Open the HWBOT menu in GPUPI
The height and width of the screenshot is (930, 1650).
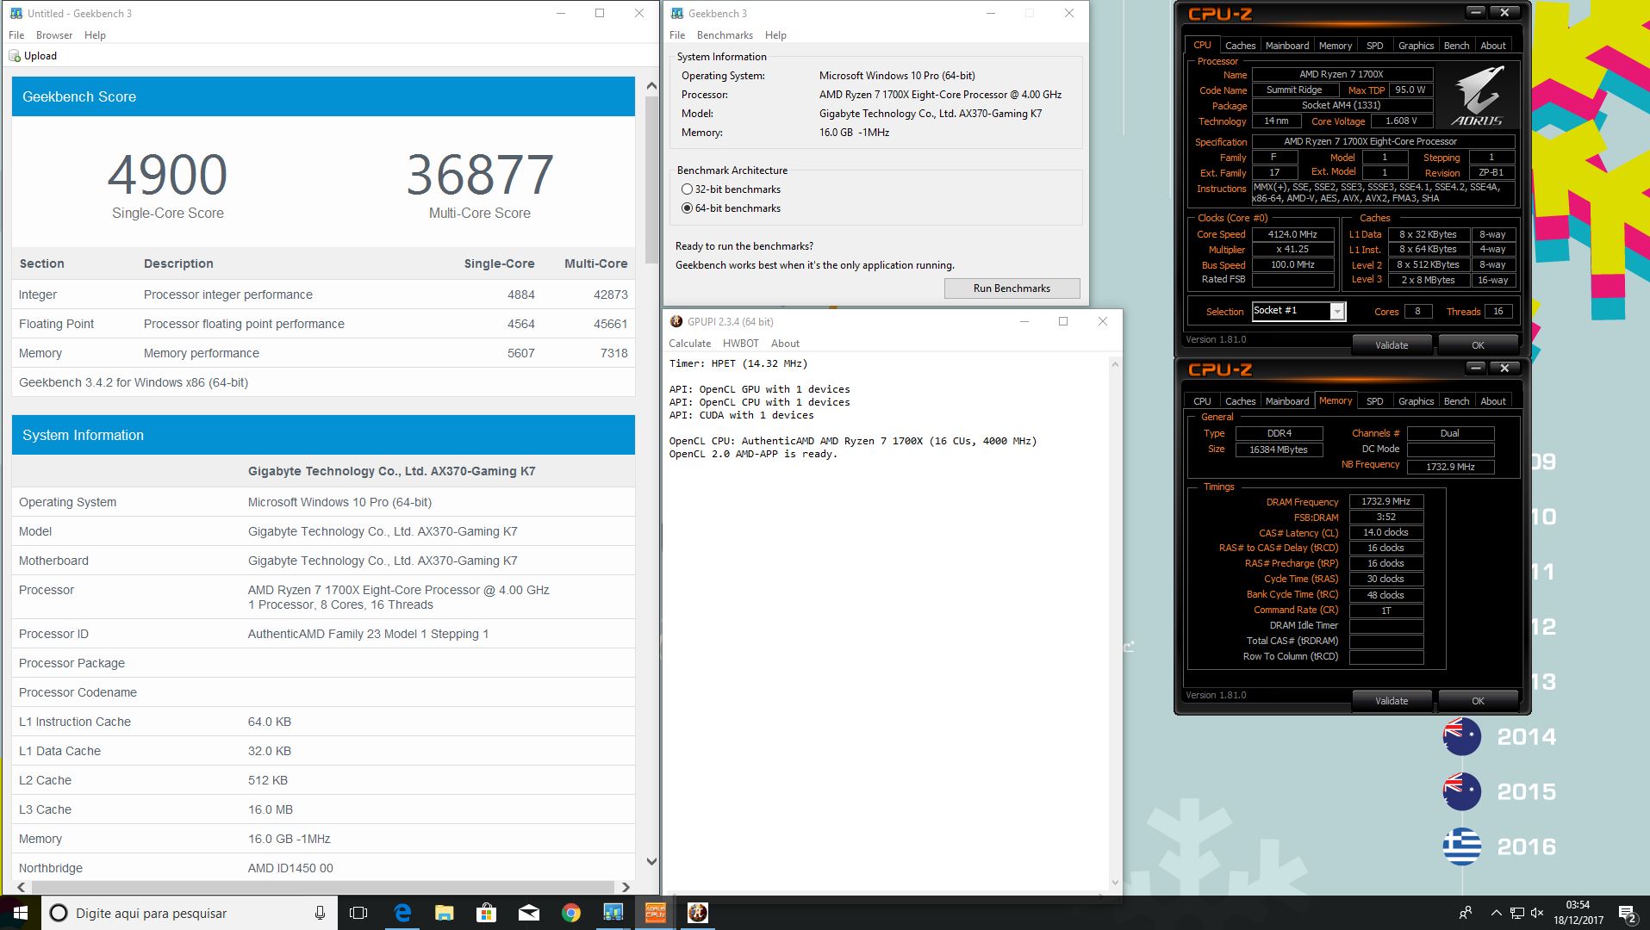coord(741,344)
